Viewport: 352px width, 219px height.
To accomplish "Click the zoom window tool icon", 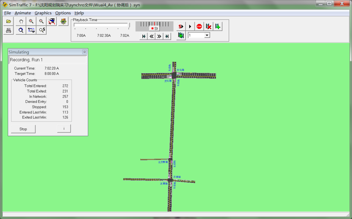I will [x=31, y=30].
